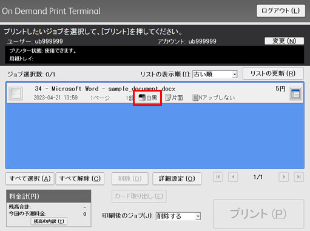
Task: Refresh list with リストの更新 (R)
Action: (273, 73)
